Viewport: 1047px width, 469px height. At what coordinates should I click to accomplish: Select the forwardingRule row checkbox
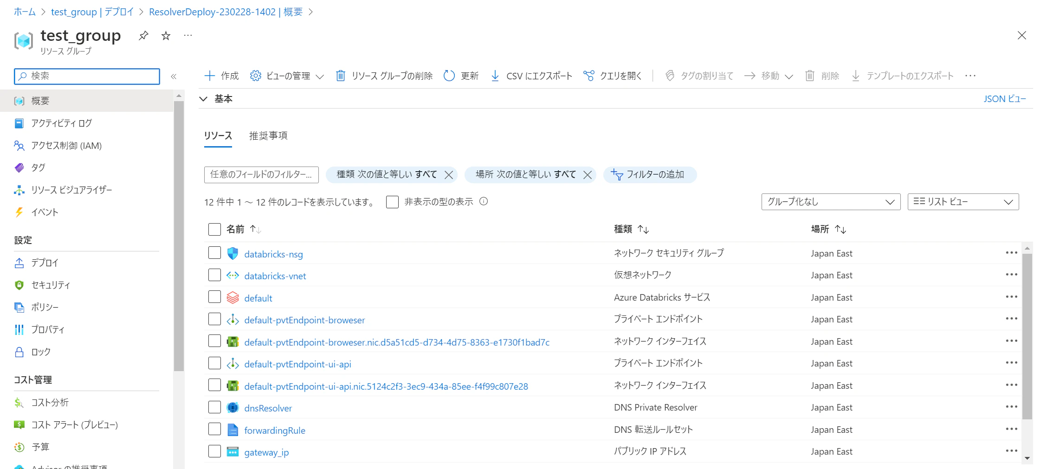(x=214, y=429)
